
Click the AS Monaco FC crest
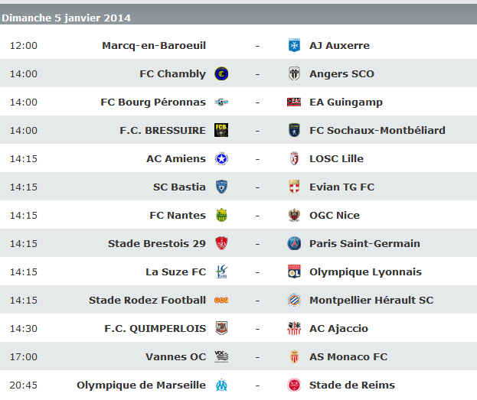coord(294,356)
